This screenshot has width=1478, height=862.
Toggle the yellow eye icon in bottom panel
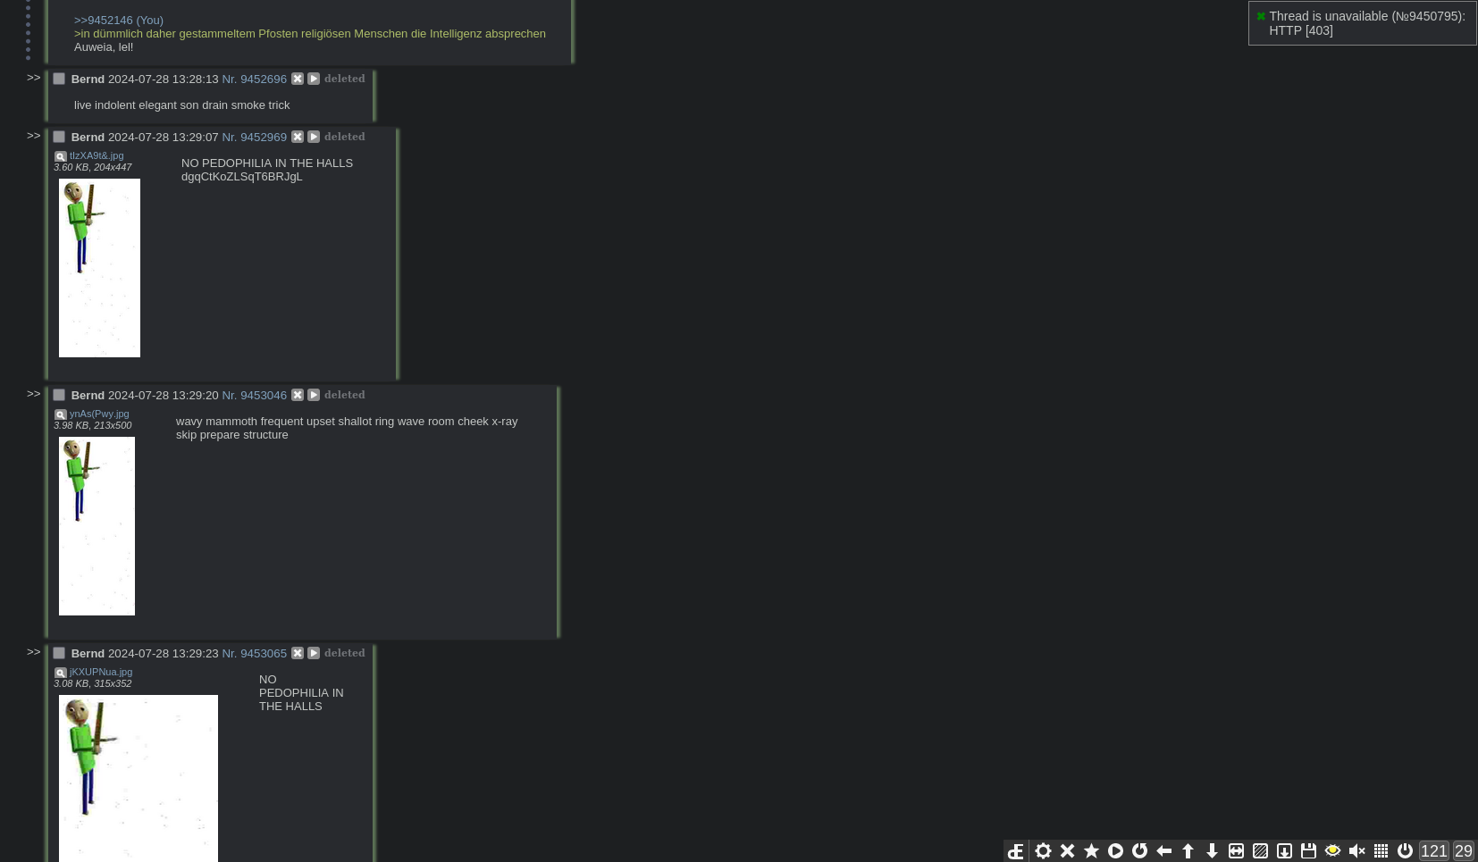(x=1332, y=851)
